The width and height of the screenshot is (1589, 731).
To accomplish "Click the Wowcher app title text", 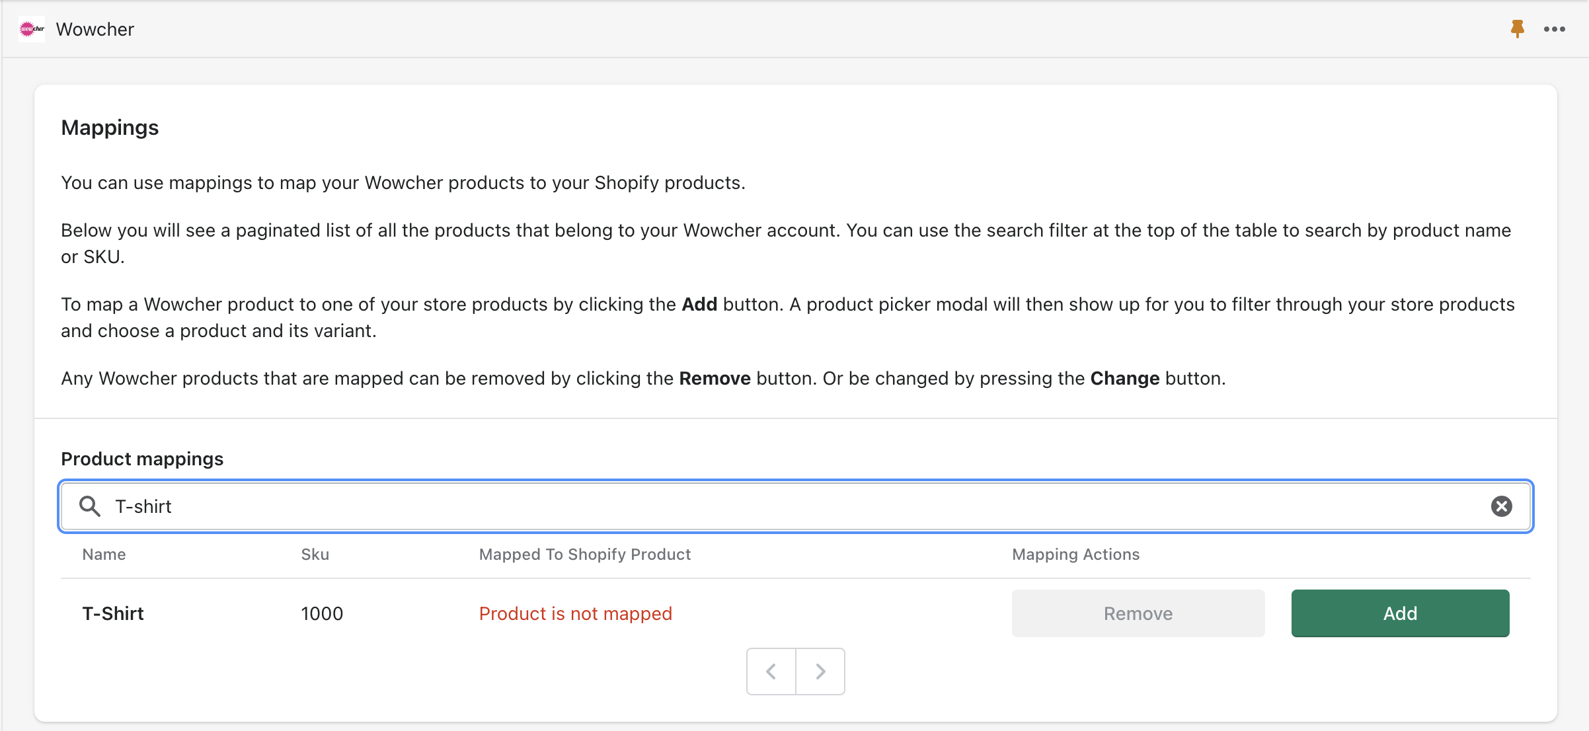I will 95,29.
